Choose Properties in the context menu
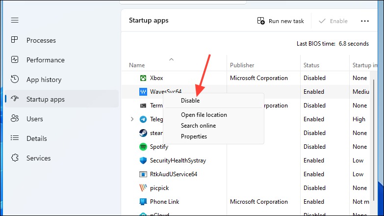Viewport: 384px width, 216px height. click(x=194, y=136)
